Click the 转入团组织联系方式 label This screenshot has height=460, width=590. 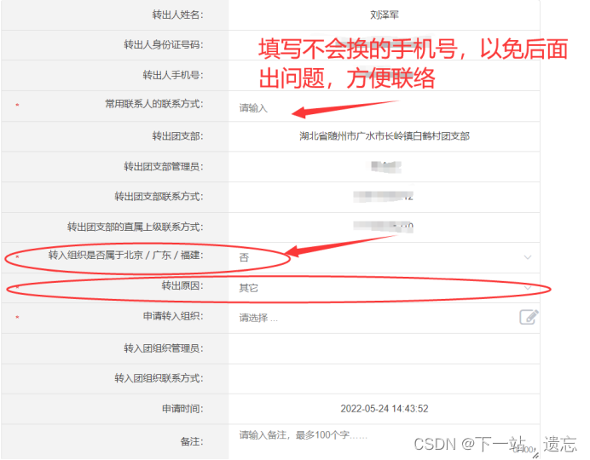[x=159, y=378]
